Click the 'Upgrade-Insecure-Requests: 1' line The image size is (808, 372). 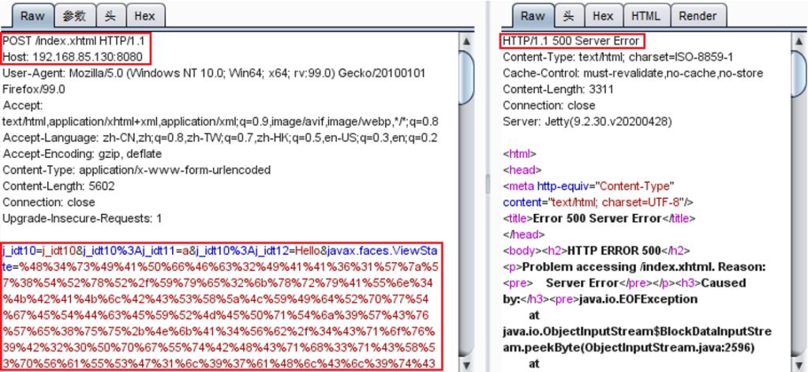click(82, 218)
